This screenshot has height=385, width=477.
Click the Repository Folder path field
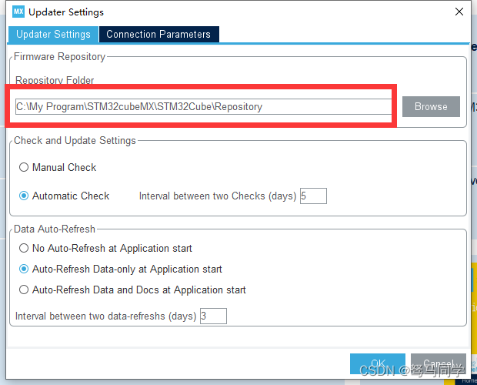204,106
